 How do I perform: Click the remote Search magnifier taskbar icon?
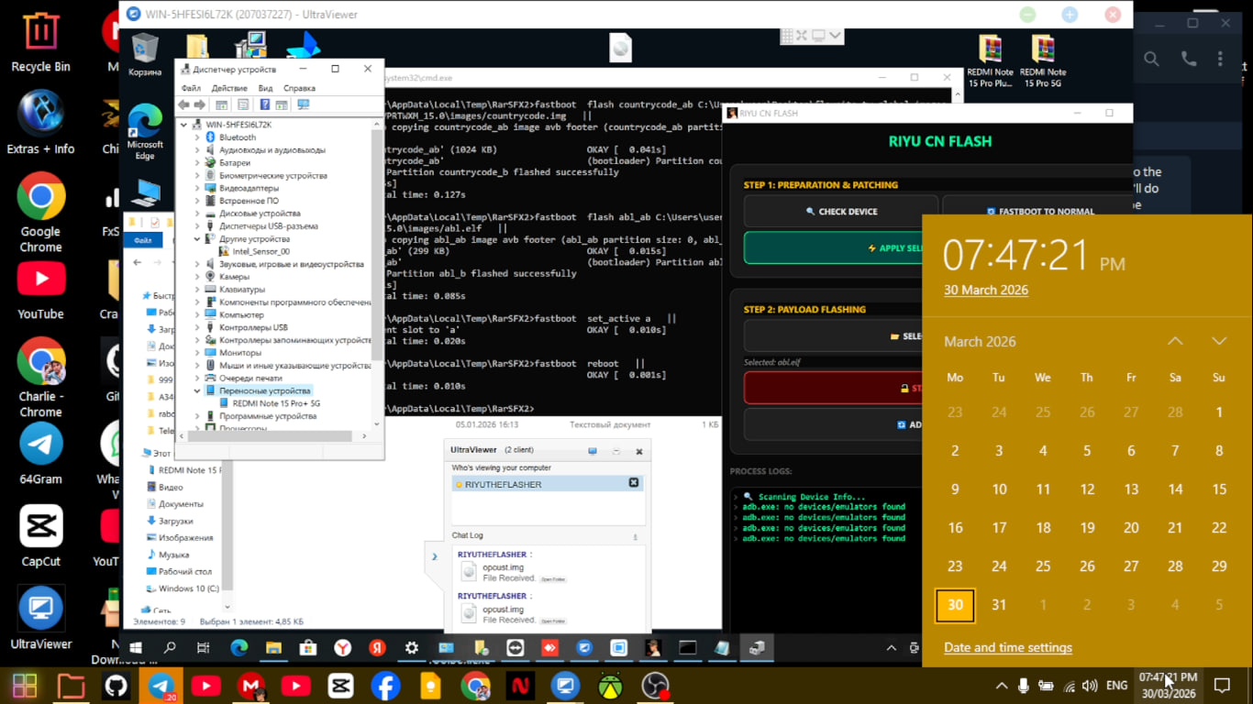click(x=170, y=648)
